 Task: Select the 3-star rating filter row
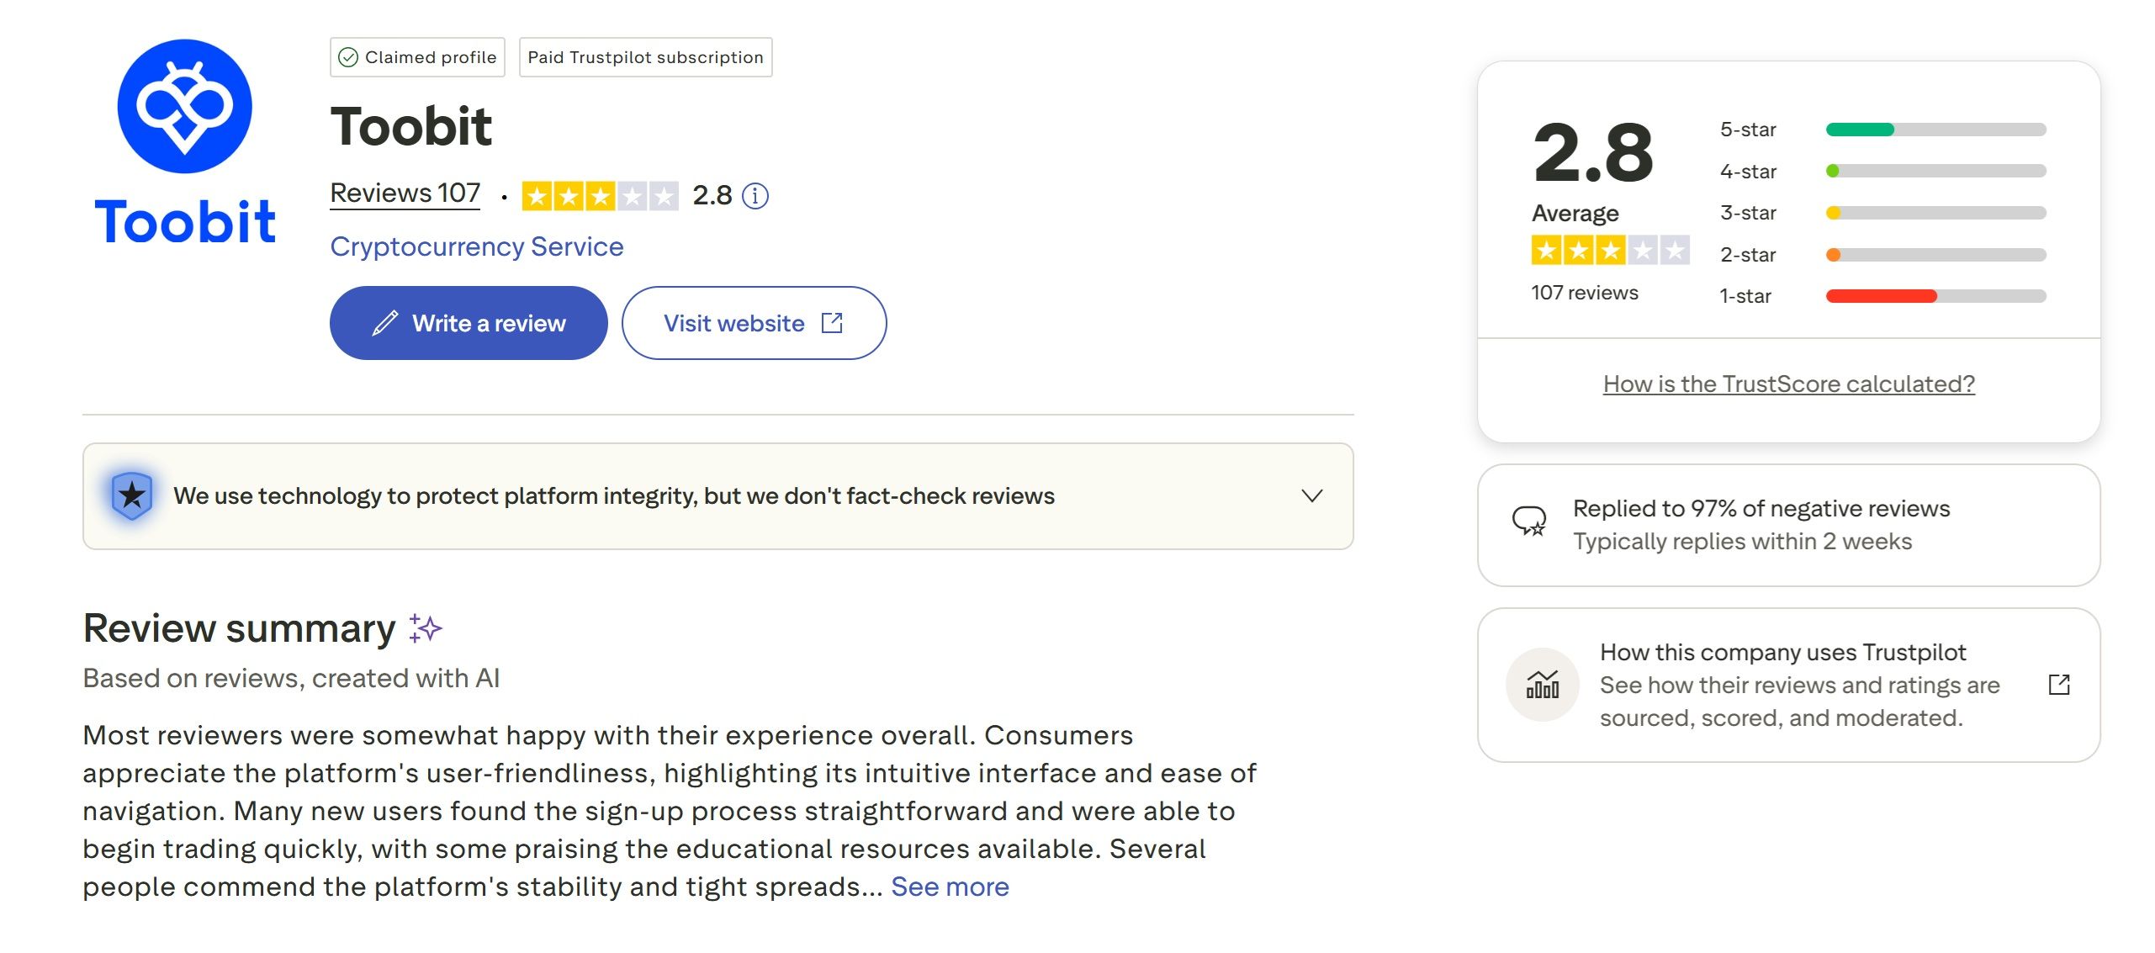pyautogui.click(x=1935, y=213)
